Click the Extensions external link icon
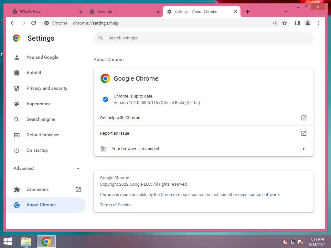This screenshot has height=248, width=331. coord(78,189)
